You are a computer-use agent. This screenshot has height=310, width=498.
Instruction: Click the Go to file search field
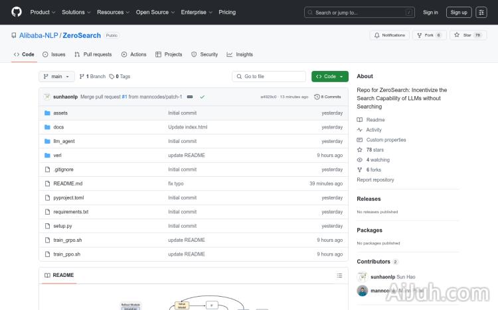269,76
